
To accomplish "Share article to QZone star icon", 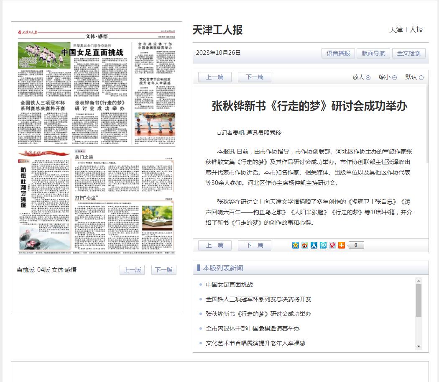I will 295,245.
